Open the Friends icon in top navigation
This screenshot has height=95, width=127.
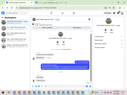click(62, 13)
